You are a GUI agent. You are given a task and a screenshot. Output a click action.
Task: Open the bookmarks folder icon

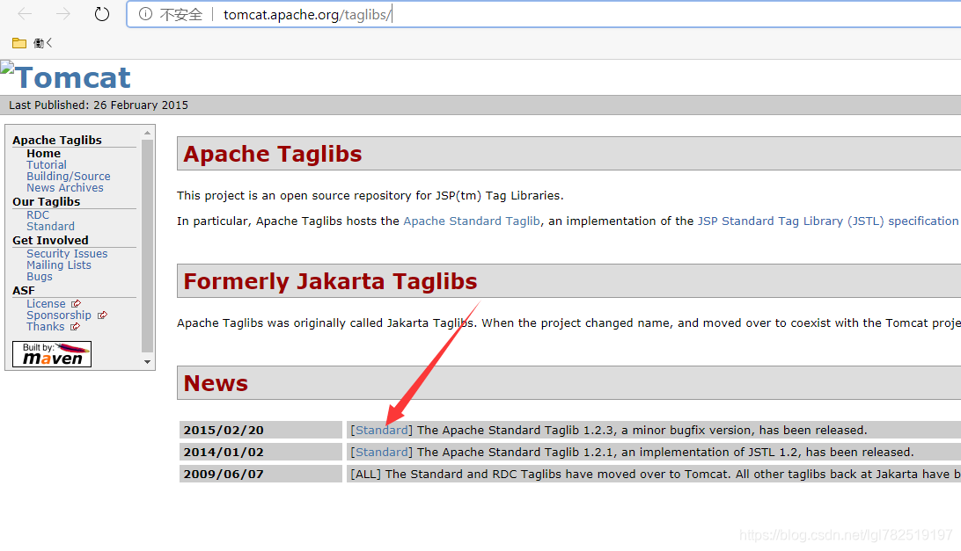(19, 43)
